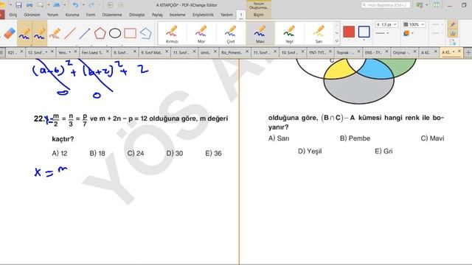Select the faded highlighter pencil tool

pos(55,33)
